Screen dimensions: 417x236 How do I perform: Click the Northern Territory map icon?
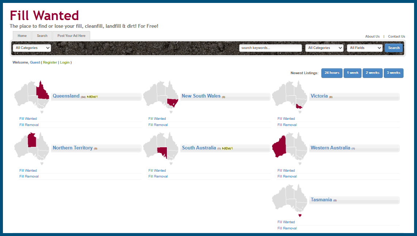coord(31,148)
